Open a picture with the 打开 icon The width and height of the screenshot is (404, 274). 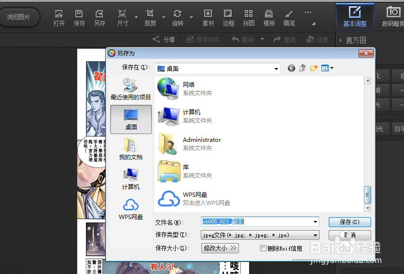(x=59, y=18)
